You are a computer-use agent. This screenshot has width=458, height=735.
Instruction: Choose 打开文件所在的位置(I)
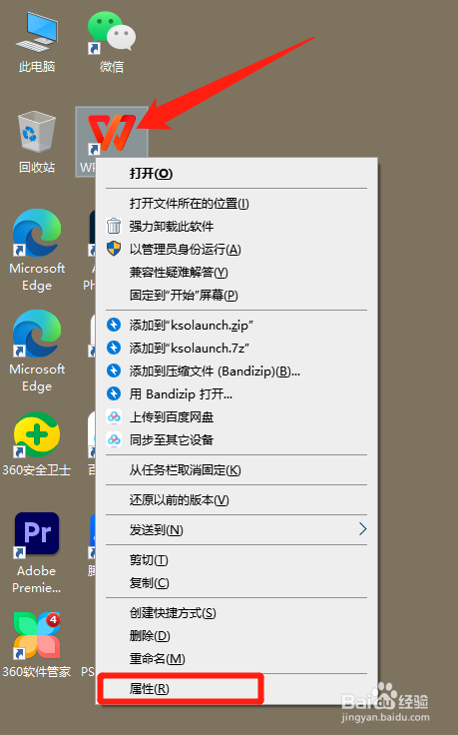(x=236, y=204)
